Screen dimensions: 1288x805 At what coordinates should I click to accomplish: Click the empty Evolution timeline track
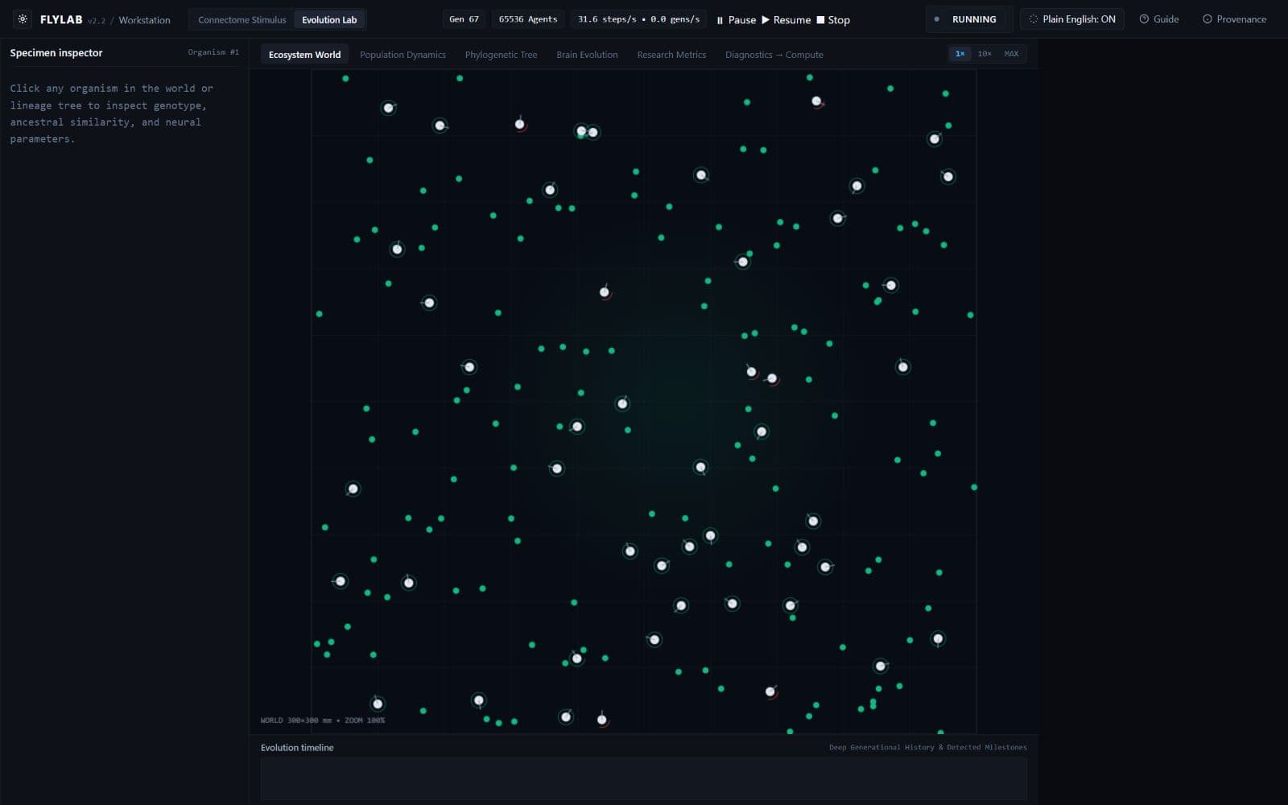(x=643, y=778)
